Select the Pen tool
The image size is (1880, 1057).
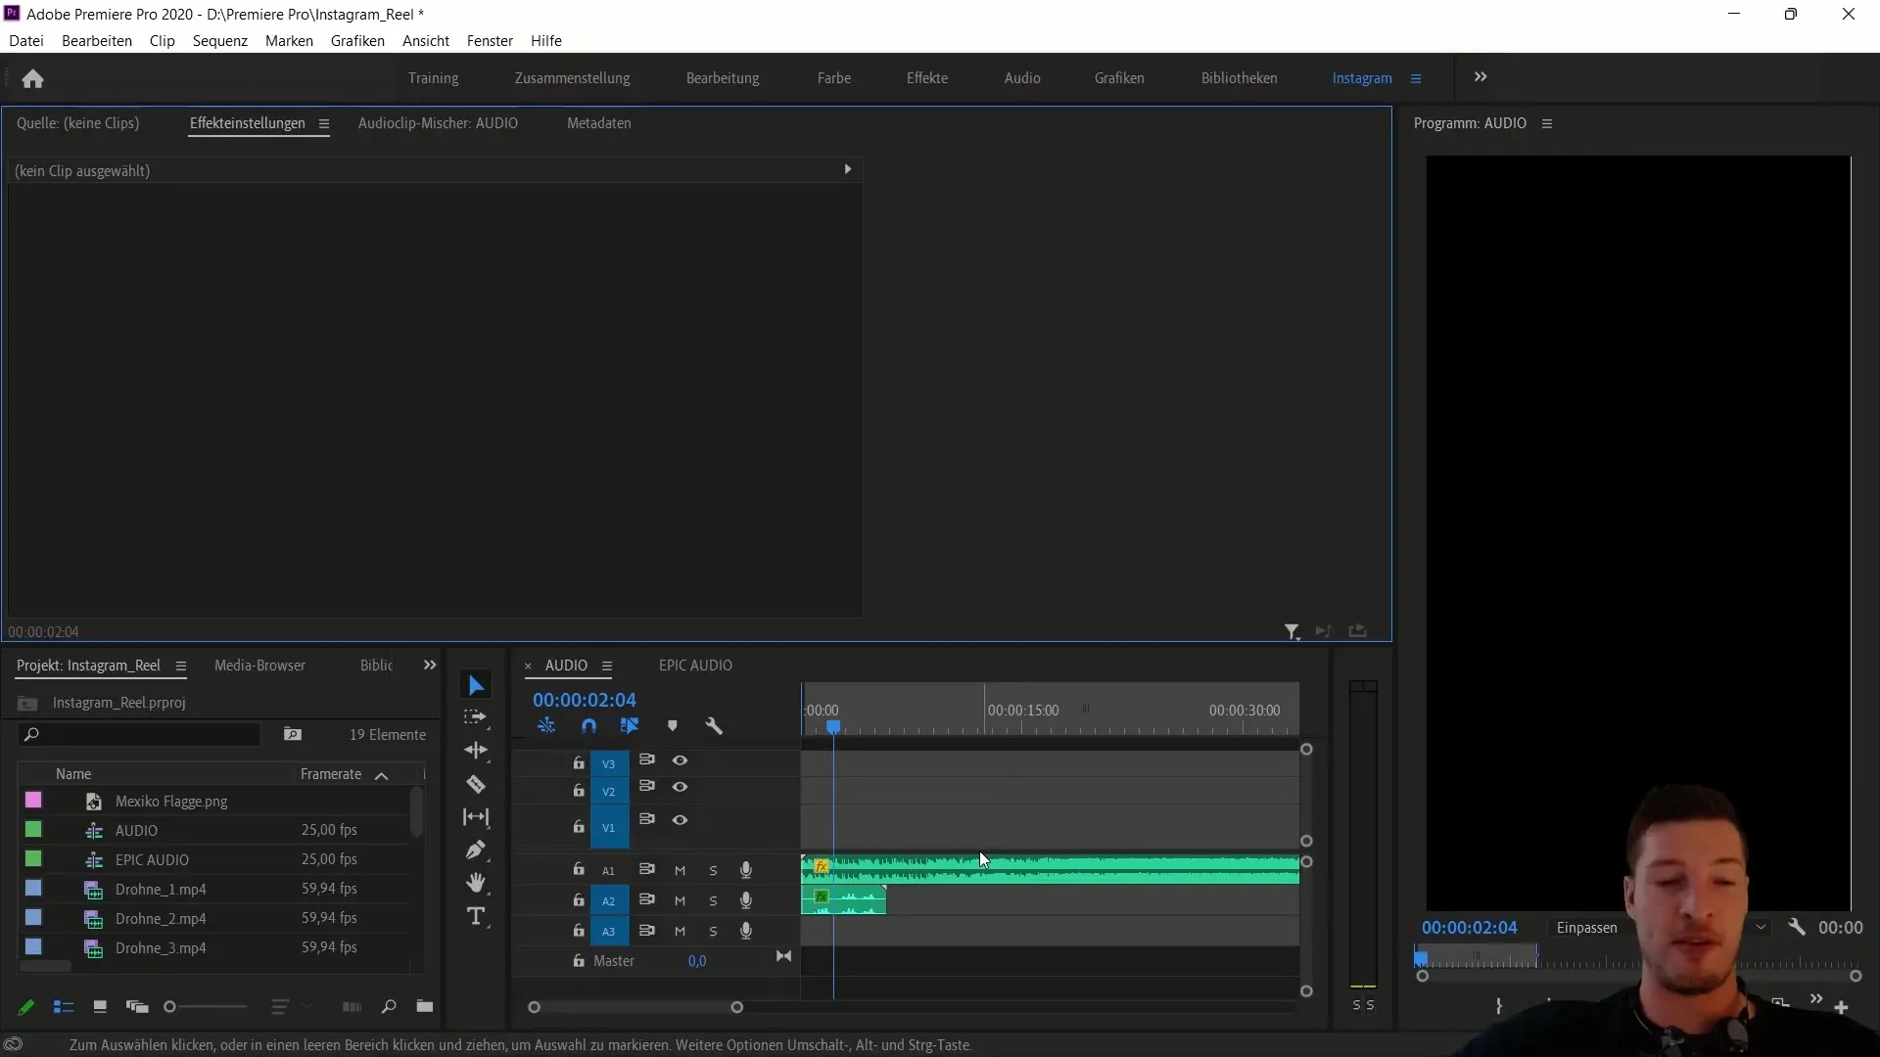476,850
